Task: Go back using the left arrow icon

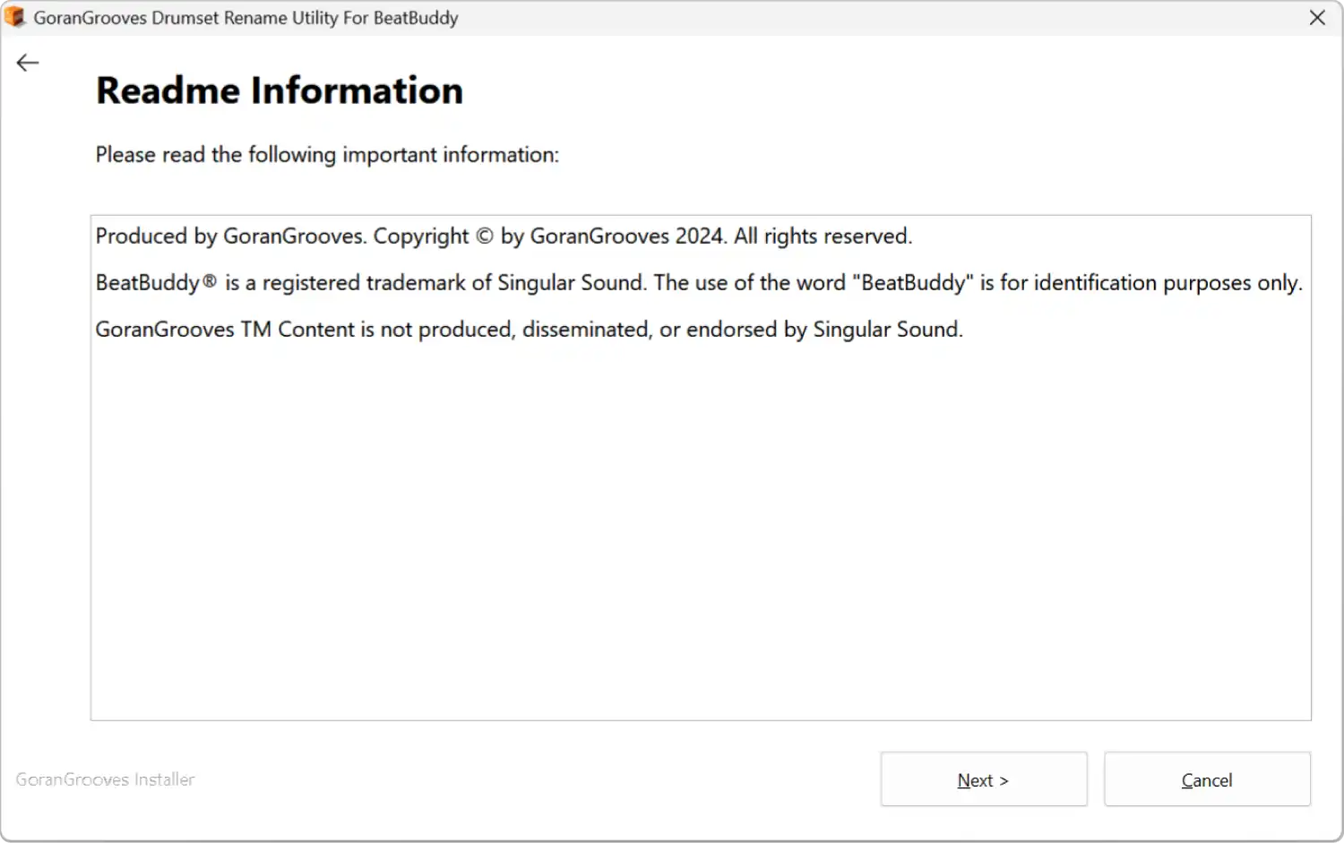Action: [x=28, y=63]
